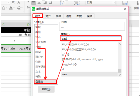Click the increase font size icon
The image size is (140, 101).
click(x=13, y=2)
